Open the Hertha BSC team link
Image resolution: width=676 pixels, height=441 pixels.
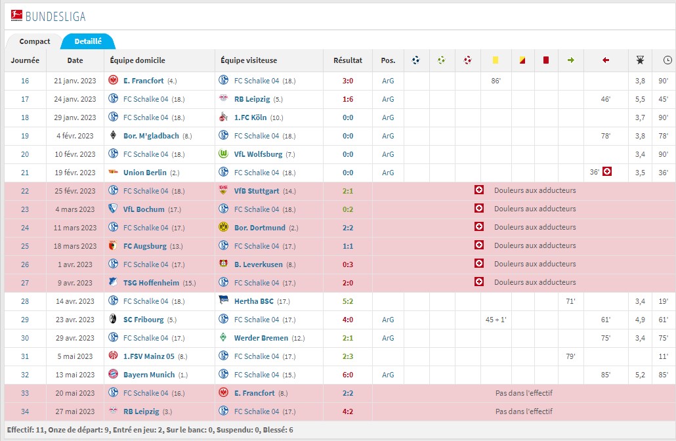(254, 301)
